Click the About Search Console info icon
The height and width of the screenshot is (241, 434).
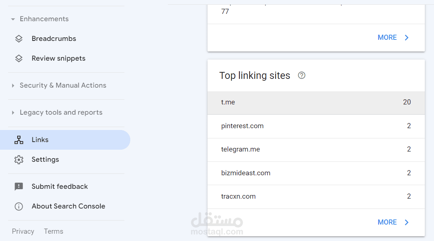point(19,206)
